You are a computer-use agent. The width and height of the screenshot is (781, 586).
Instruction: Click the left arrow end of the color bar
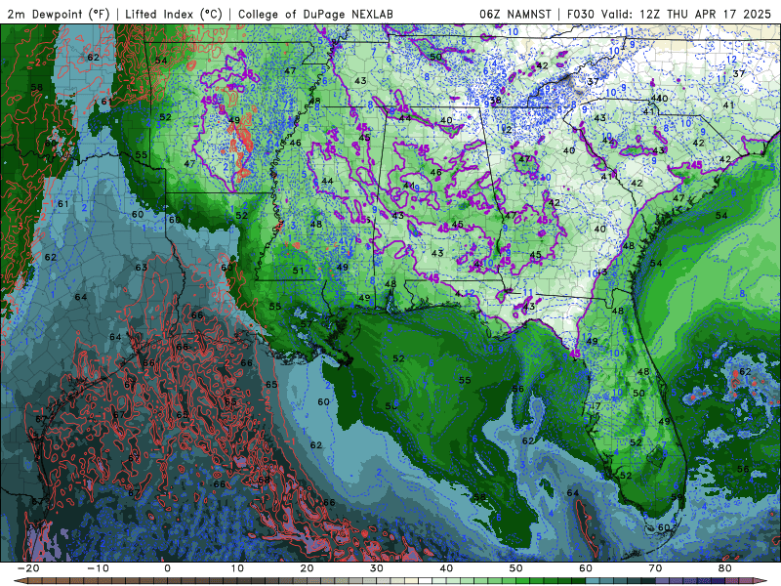click(x=19, y=581)
